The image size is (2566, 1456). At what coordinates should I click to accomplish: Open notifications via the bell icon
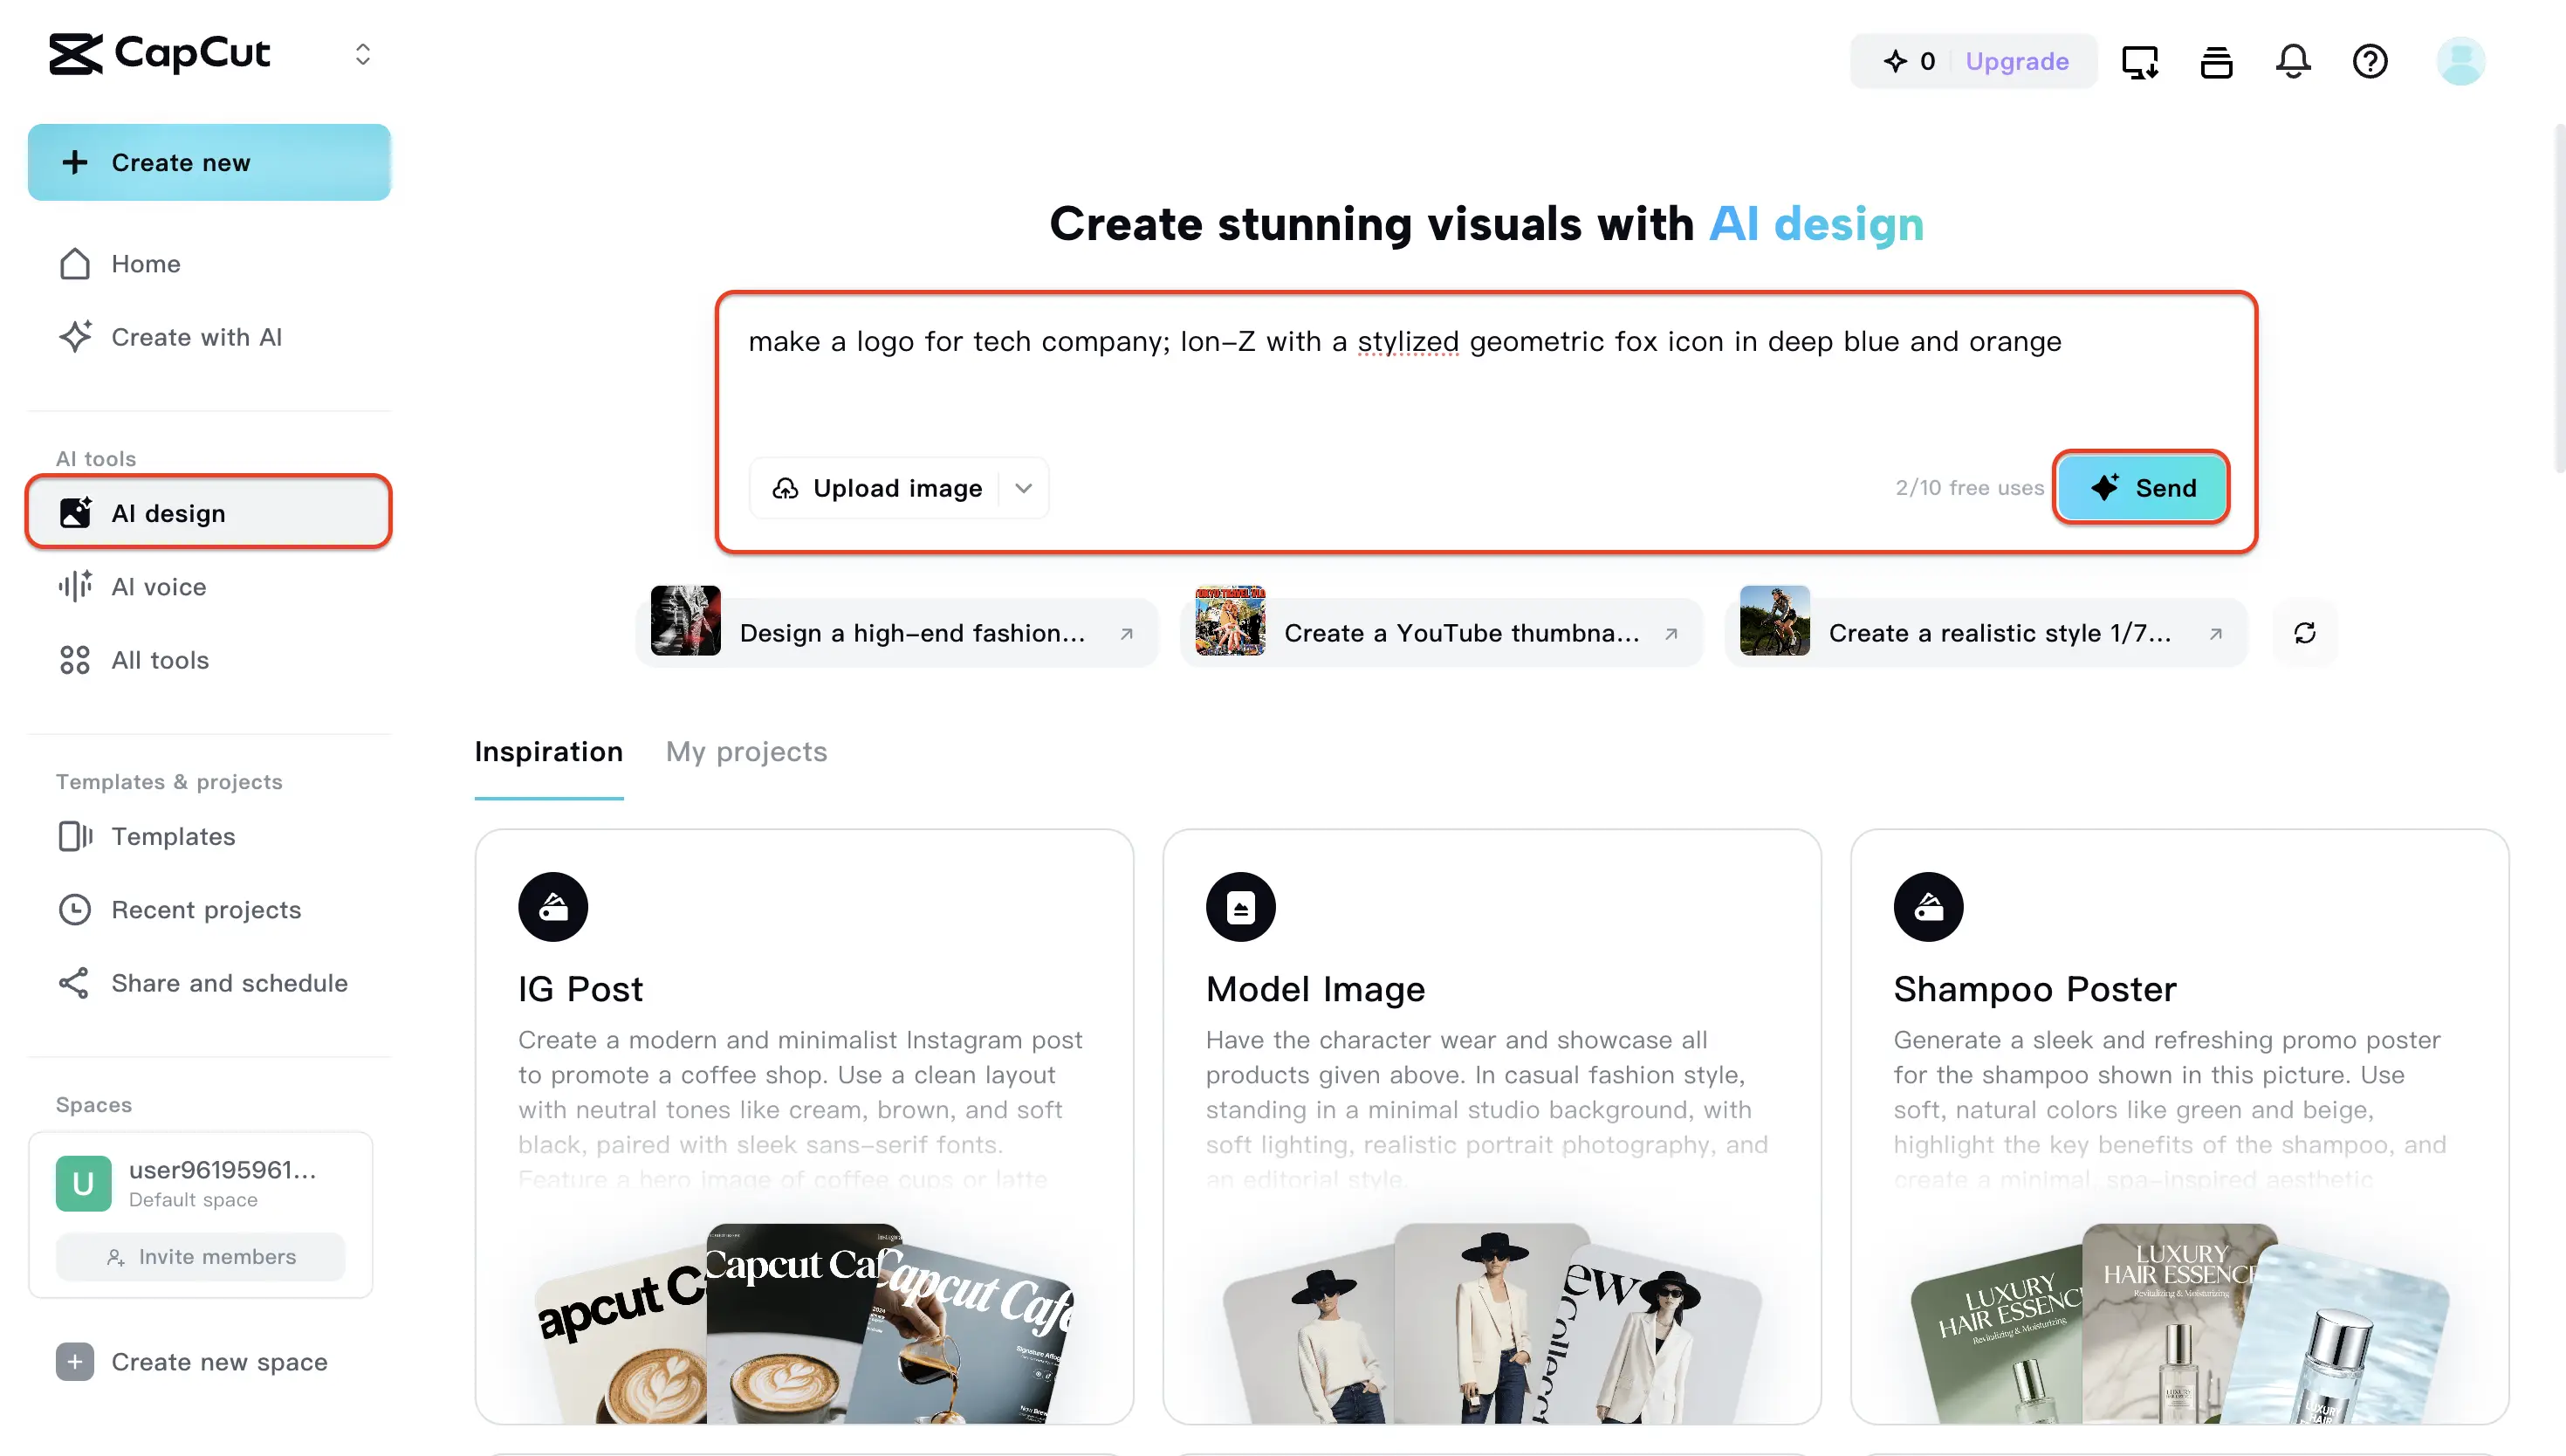(x=2293, y=61)
